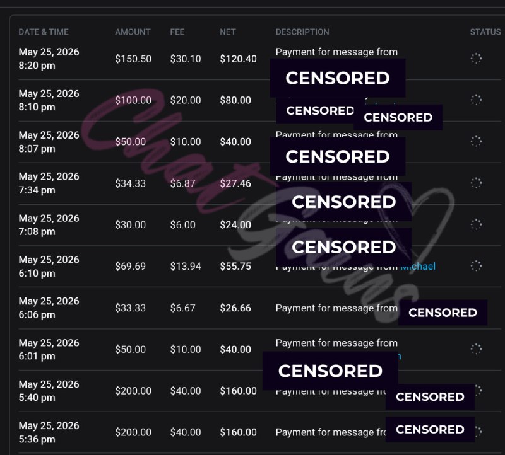505x455 pixels.
Task: Click the May 25, 2026 5:36 pm date entry
Action: [49, 432]
